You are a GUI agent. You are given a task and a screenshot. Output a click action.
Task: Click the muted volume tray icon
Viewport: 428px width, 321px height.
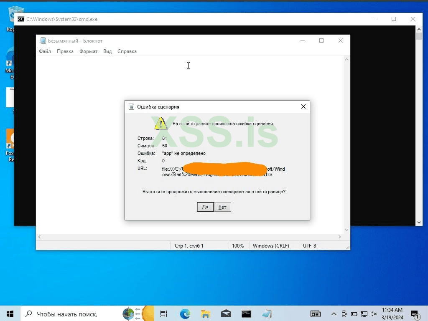(374, 314)
